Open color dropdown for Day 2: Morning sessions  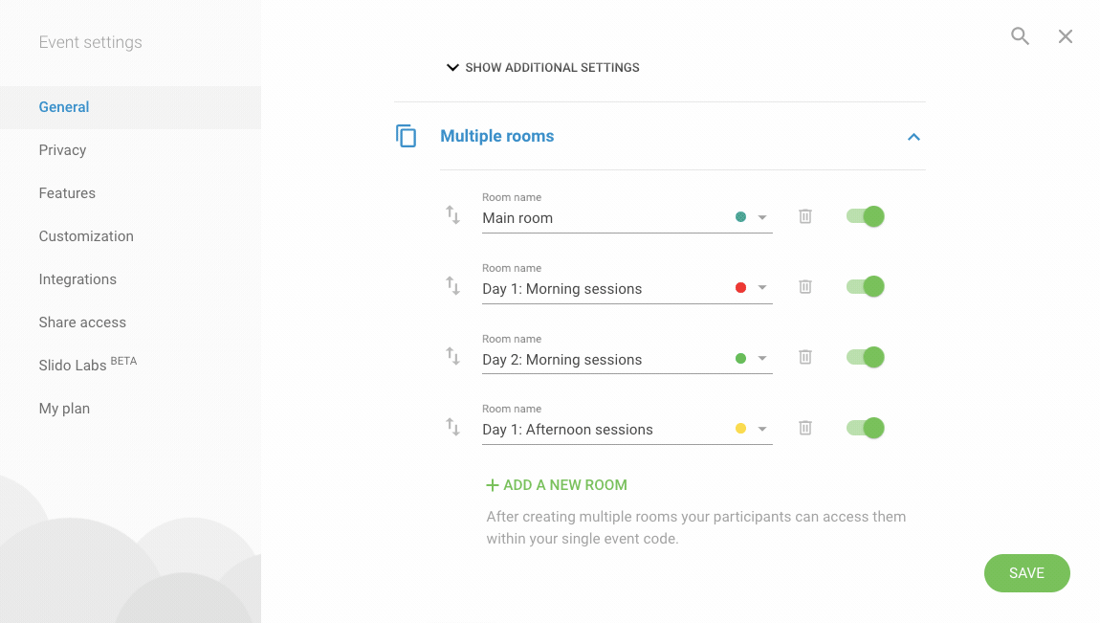761,359
